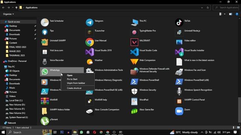This screenshot has height=135, width=241.
Task: Select the Telegram app icon
Action: (x=90, y=22)
